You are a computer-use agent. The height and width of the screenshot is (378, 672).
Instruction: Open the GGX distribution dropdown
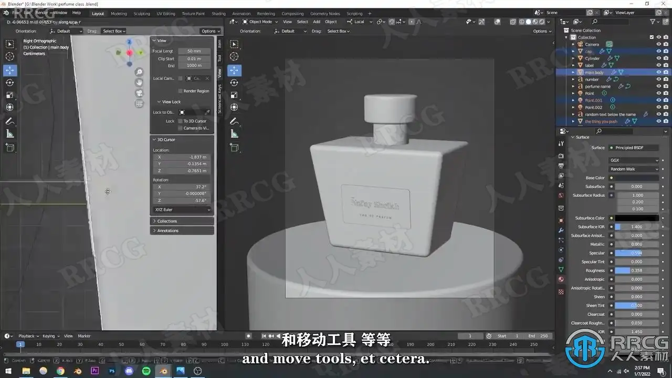pos(634,161)
